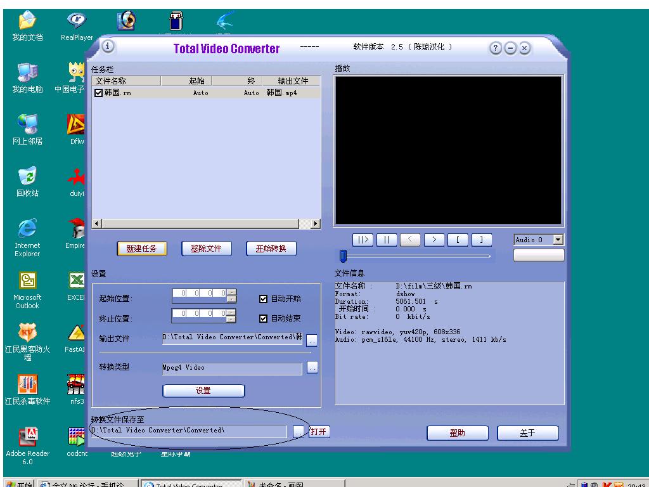Open RealPlayer desktop shortcut

[x=77, y=25]
